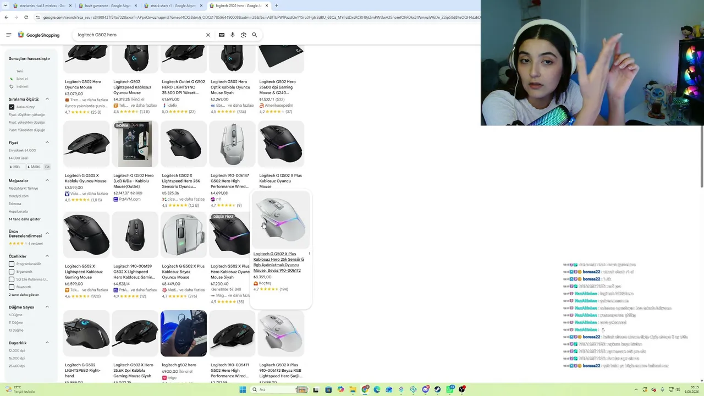This screenshot has width=704, height=396.
Task: Submit search with the magnifier icon
Action: pyautogui.click(x=255, y=35)
